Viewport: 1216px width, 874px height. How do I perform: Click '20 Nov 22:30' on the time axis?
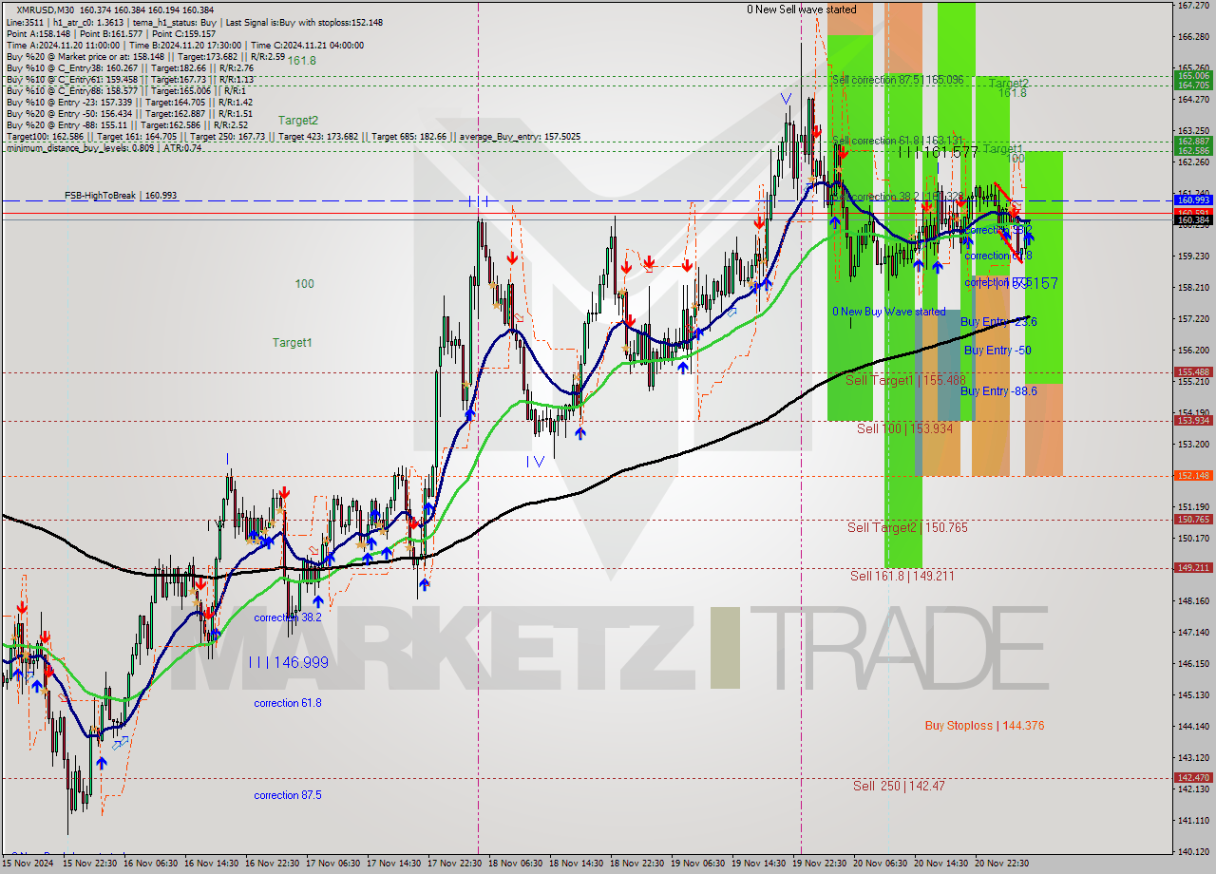pyautogui.click(x=1001, y=864)
